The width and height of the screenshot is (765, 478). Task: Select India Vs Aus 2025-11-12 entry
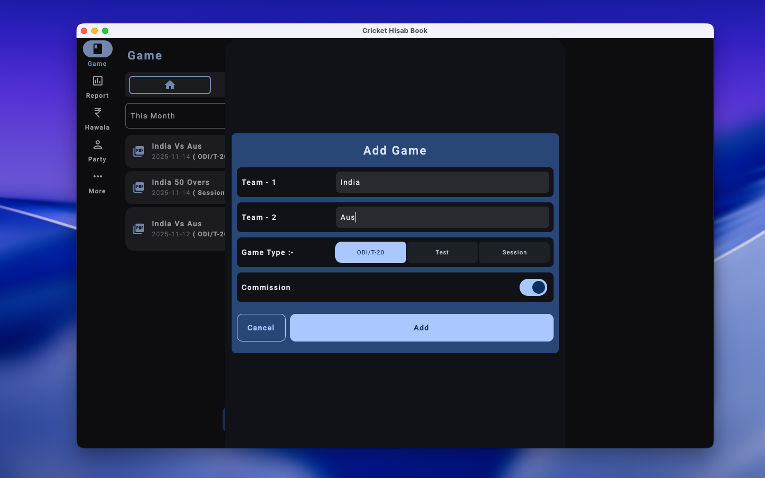(176, 229)
